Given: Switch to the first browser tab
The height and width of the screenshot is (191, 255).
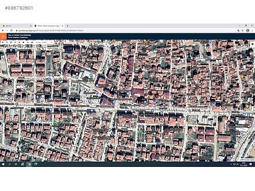Looking at the screenshot, I should 16,26.
